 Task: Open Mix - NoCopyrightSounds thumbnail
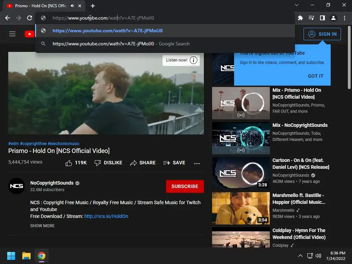coord(241,138)
